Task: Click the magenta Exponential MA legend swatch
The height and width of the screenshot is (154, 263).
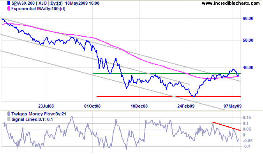Action: point(9,9)
